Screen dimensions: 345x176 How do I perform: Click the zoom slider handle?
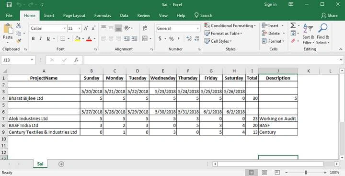click(x=306, y=173)
